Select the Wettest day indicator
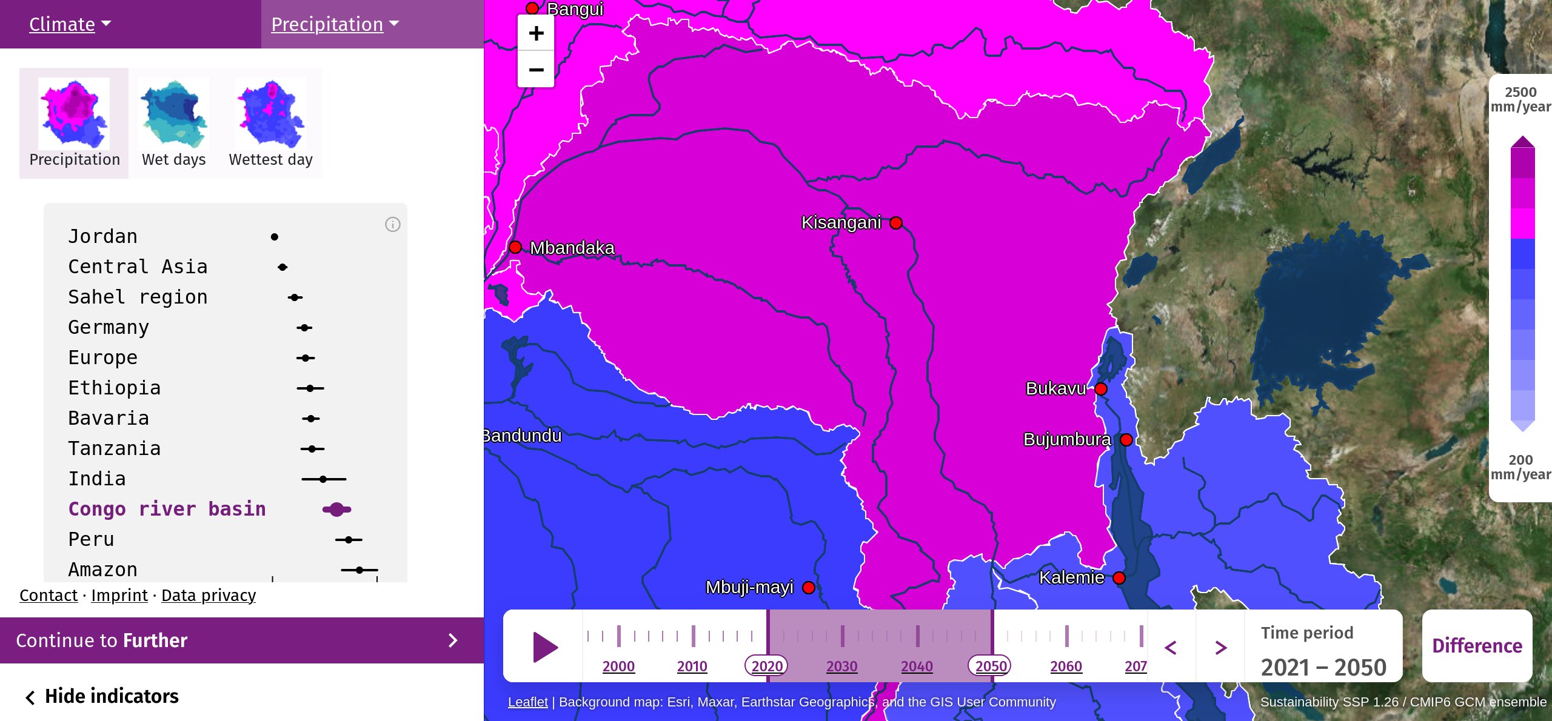Image resolution: width=1552 pixels, height=721 pixels. [270, 123]
